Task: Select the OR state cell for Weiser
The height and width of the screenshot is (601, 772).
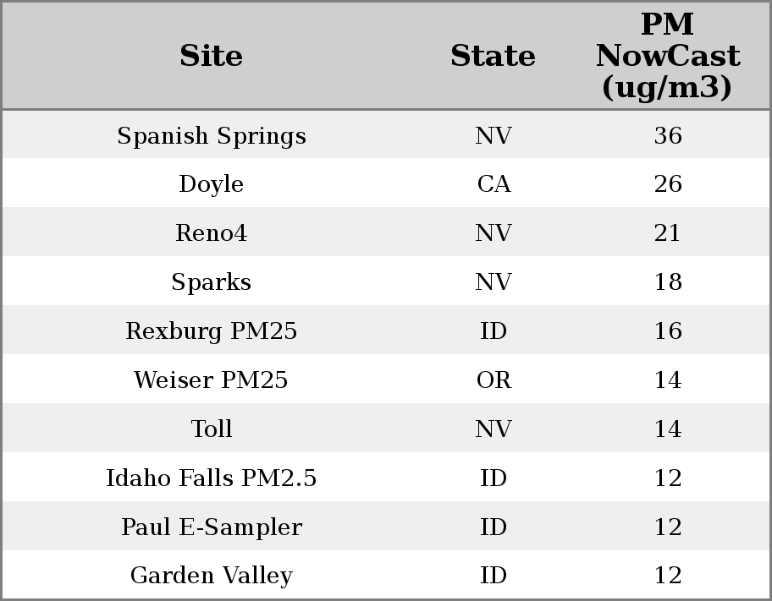Action: (x=494, y=380)
